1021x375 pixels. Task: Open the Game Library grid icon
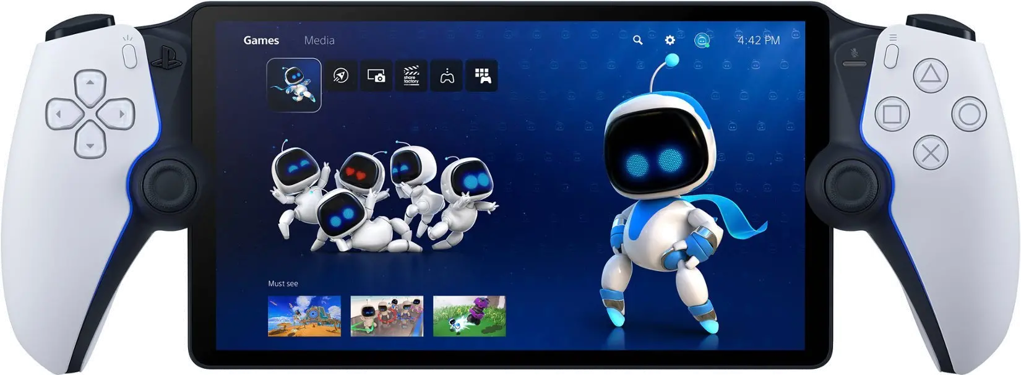481,75
